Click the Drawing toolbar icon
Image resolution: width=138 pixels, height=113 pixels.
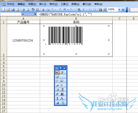tap(105, 10)
